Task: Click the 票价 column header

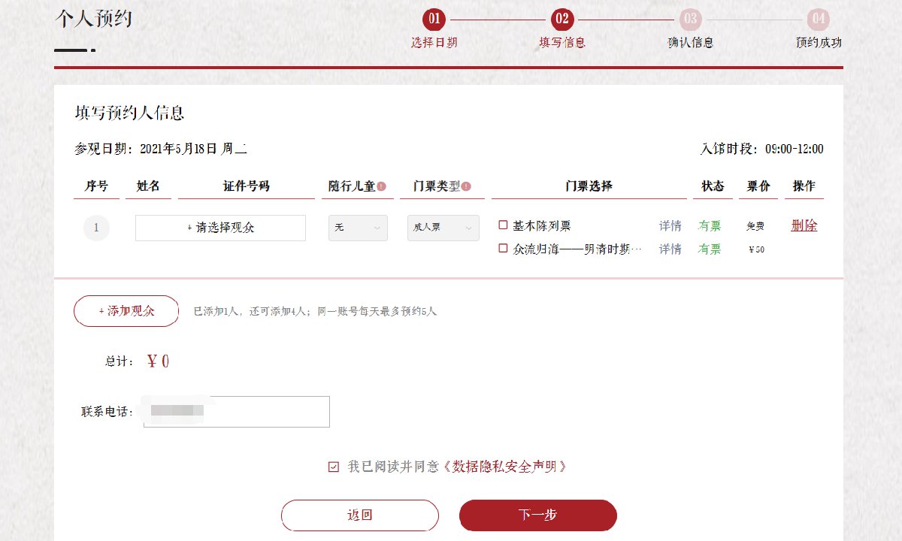Action: coord(758,186)
